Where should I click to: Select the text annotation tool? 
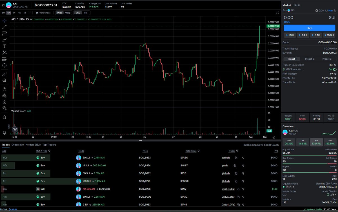coord(4,46)
